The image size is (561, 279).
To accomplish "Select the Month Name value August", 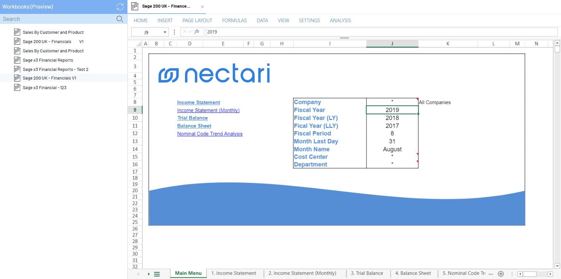I will (x=392, y=149).
